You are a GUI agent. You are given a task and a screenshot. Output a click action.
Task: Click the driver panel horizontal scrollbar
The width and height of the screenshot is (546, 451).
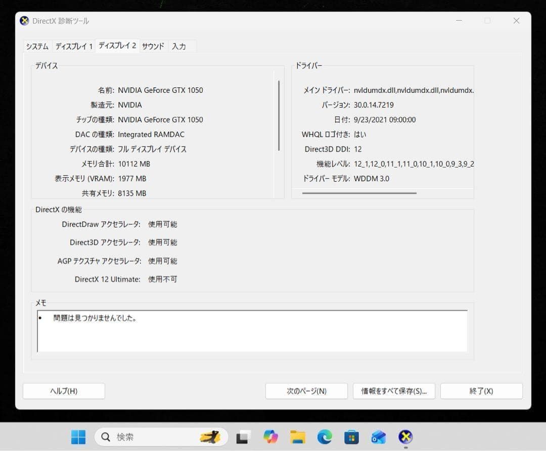(x=359, y=193)
